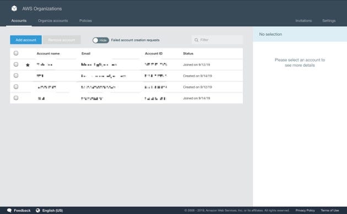Open the Terms of Use link

(330, 210)
